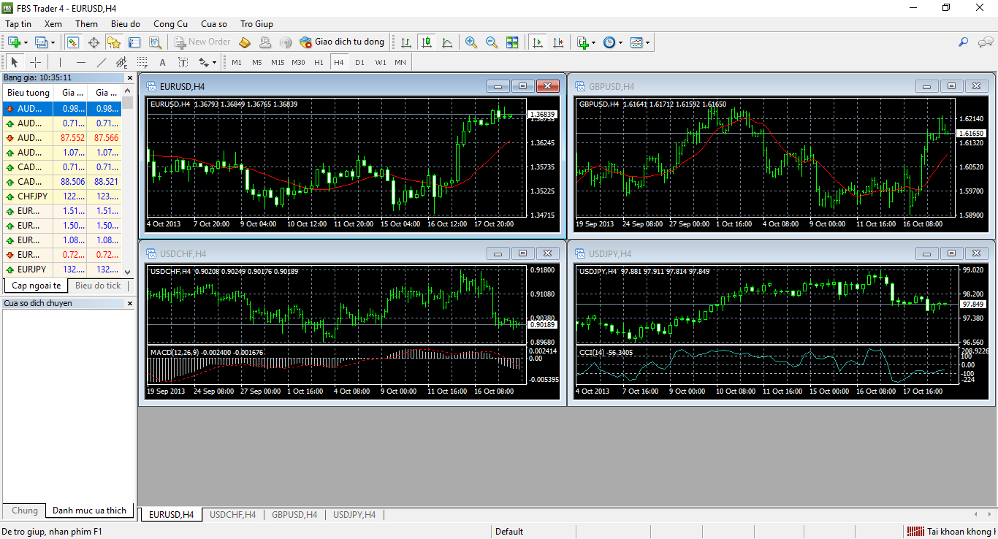Image resolution: width=998 pixels, height=539 pixels.
Task: Tile chart windows icon
Action: [x=512, y=42]
